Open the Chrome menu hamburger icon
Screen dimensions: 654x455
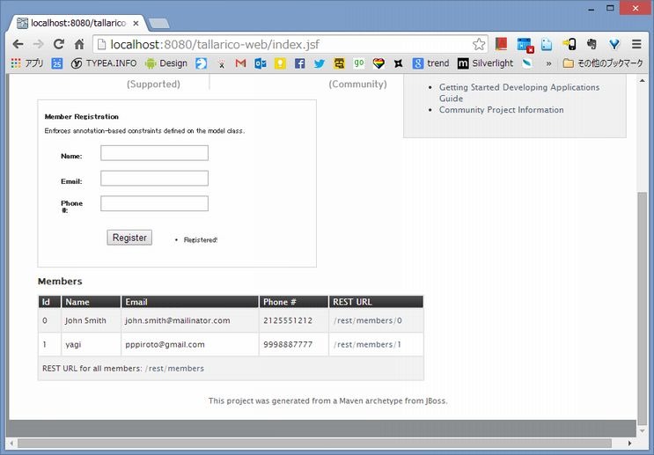(637, 44)
